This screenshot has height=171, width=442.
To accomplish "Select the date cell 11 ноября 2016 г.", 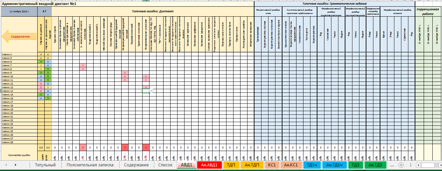I will 19,12.
